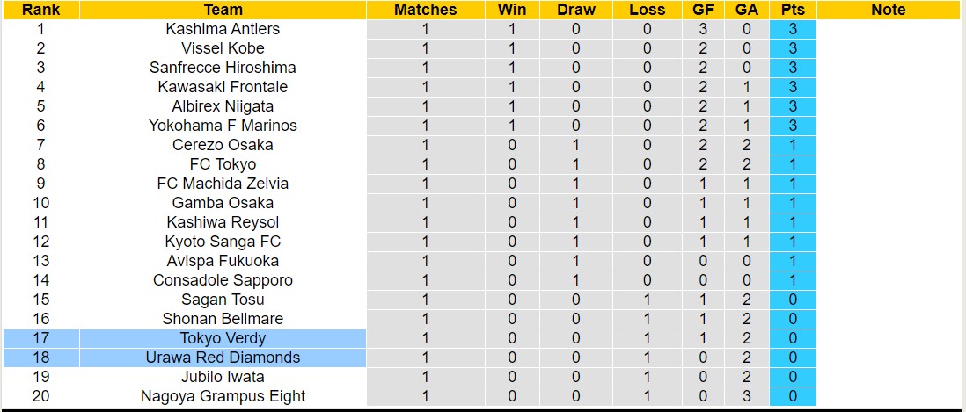
Task: Select the highlighted Tokyo Verdy row
Action: tap(223, 338)
